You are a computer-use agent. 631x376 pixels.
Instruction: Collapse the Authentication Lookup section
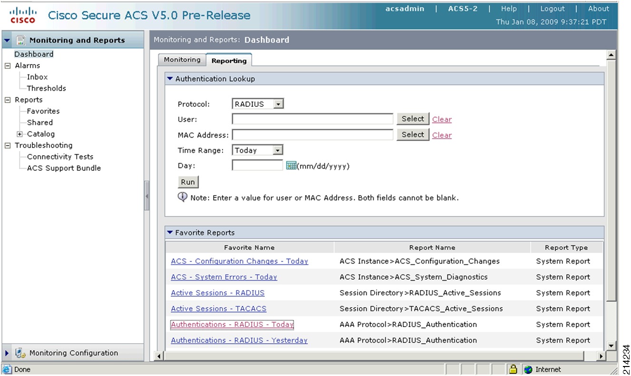point(170,79)
